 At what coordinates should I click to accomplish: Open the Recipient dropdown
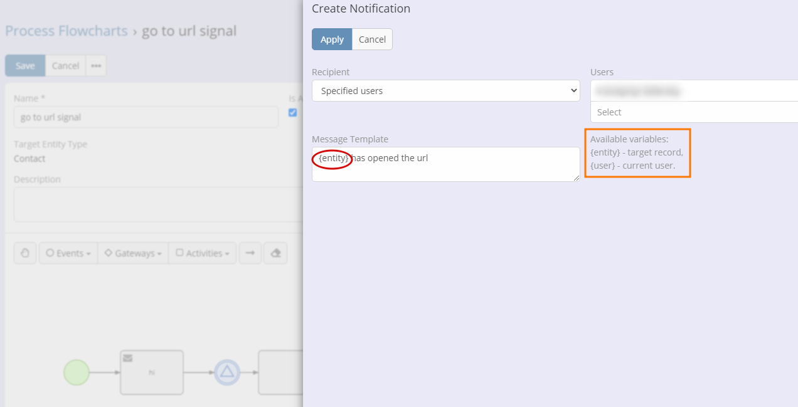click(x=445, y=91)
